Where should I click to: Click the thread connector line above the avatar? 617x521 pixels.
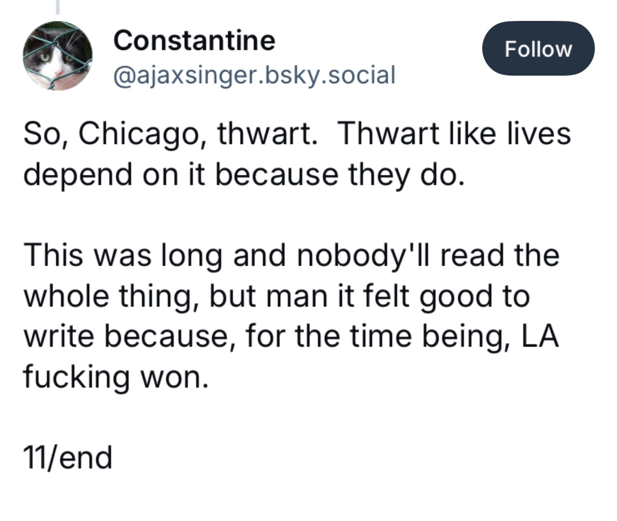[x=57, y=6]
